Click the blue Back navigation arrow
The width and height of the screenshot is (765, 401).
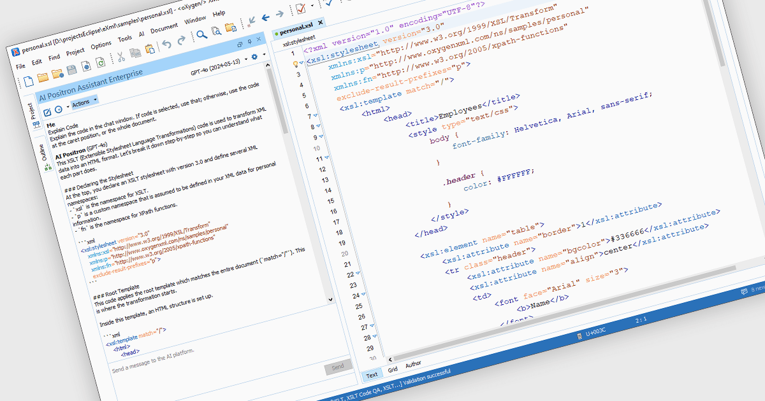pos(266,17)
